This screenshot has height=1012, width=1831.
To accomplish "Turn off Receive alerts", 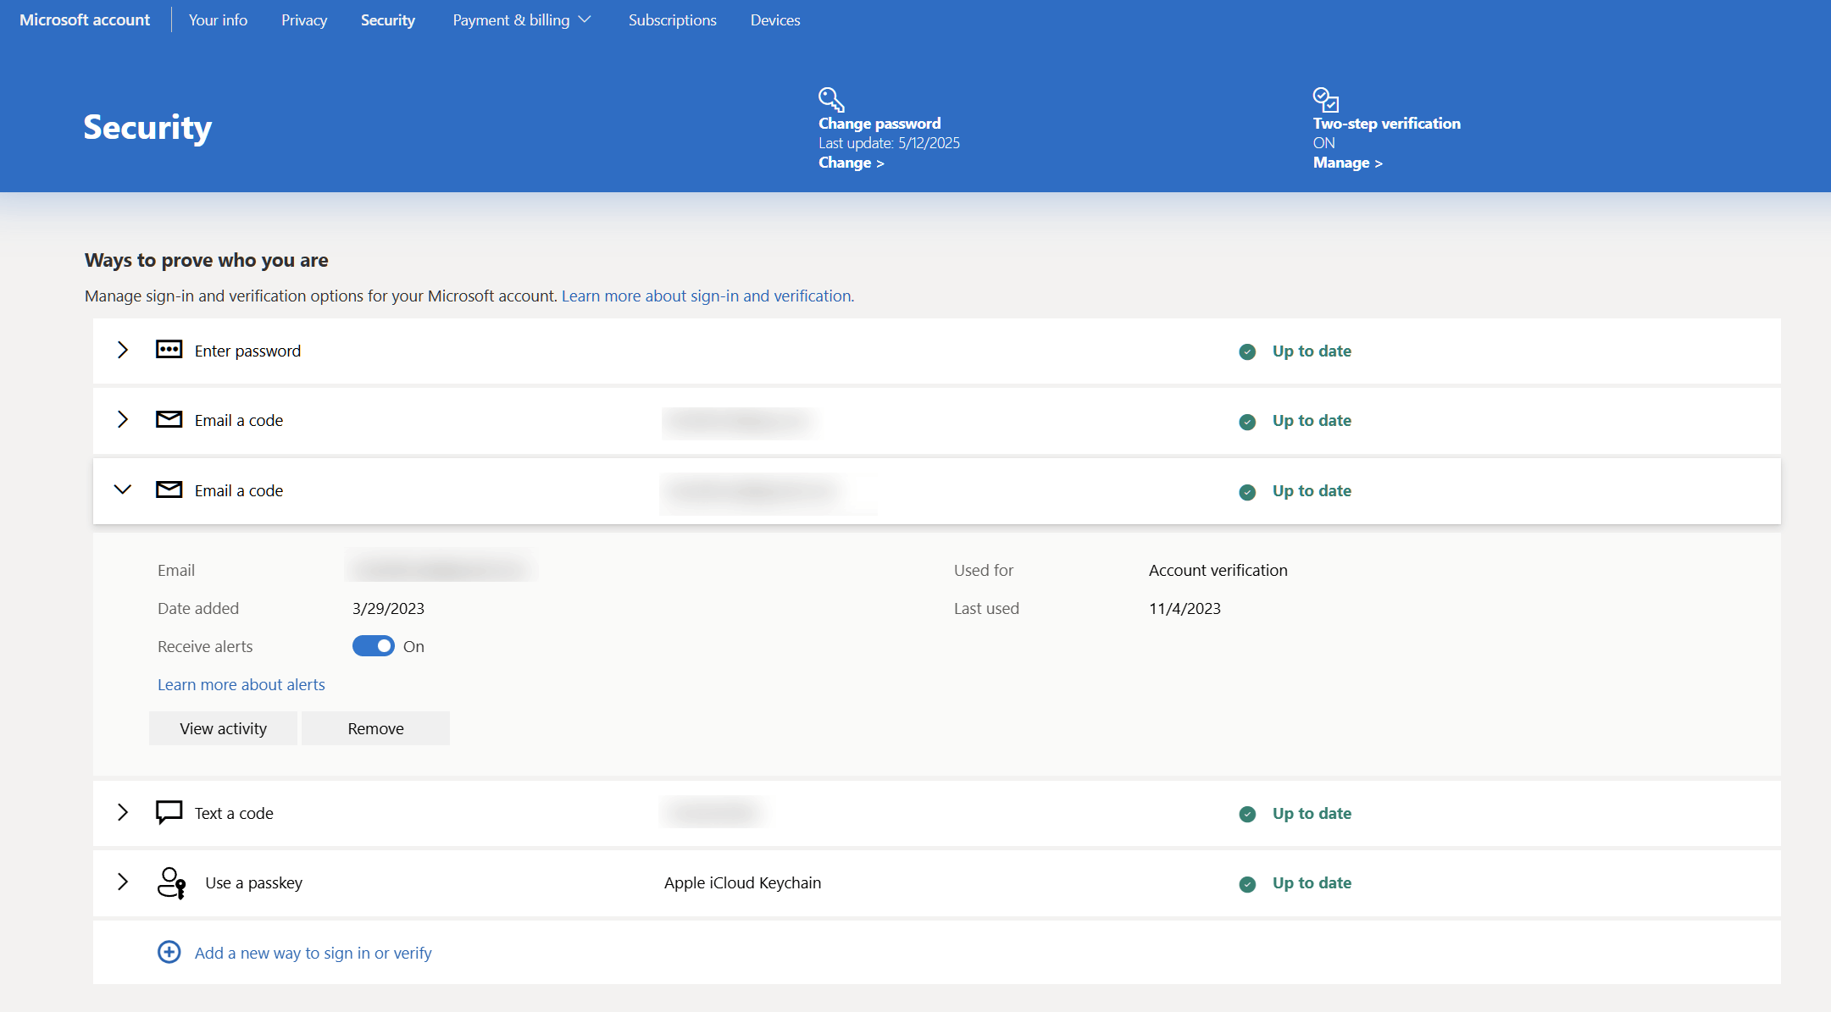I will [373, 645].
